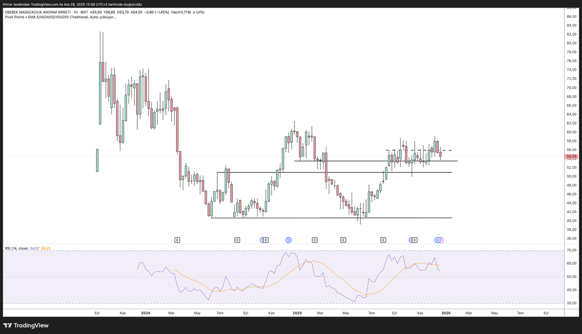582x334 pixels.
Task: Click the pink-circled marker at far right
Action: point(441,240)
